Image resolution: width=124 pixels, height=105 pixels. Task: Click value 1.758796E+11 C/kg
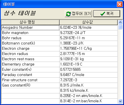88,49
